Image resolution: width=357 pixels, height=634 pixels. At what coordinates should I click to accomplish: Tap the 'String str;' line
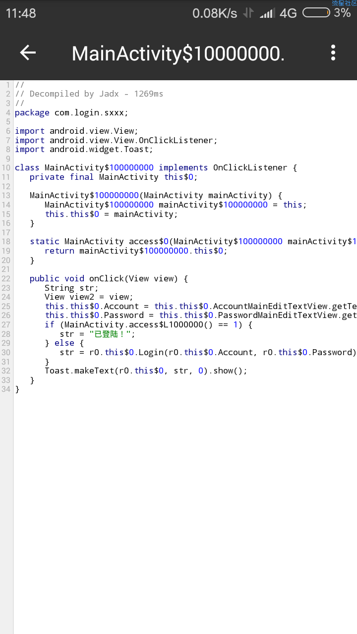pyautogui.click(x=71, y=288)
